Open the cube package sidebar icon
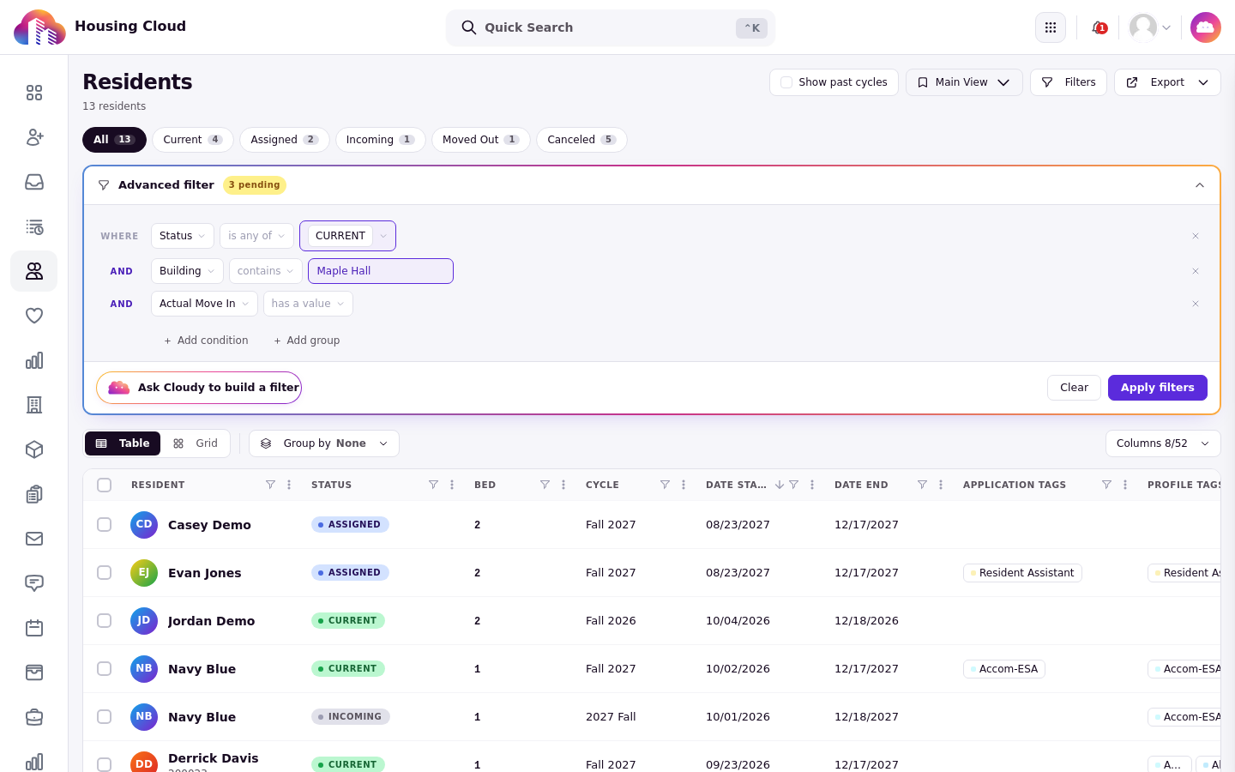1235x772 pixels. (x=34, y=449)
